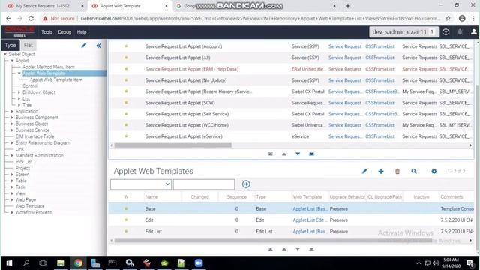The image size is (480, 270).
Task: Select Web Template in the object tree
Action: (x=30, y=206)
